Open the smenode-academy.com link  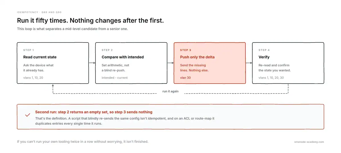pos(309,142)
